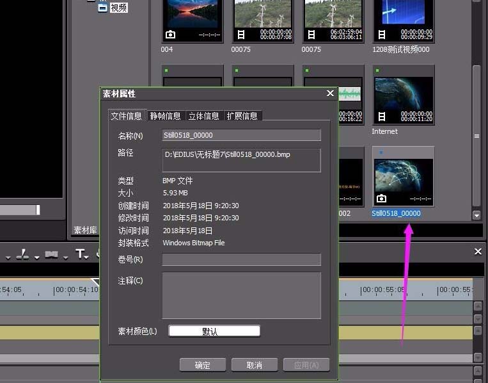Click the 名称(N) label

pos(130,136)
